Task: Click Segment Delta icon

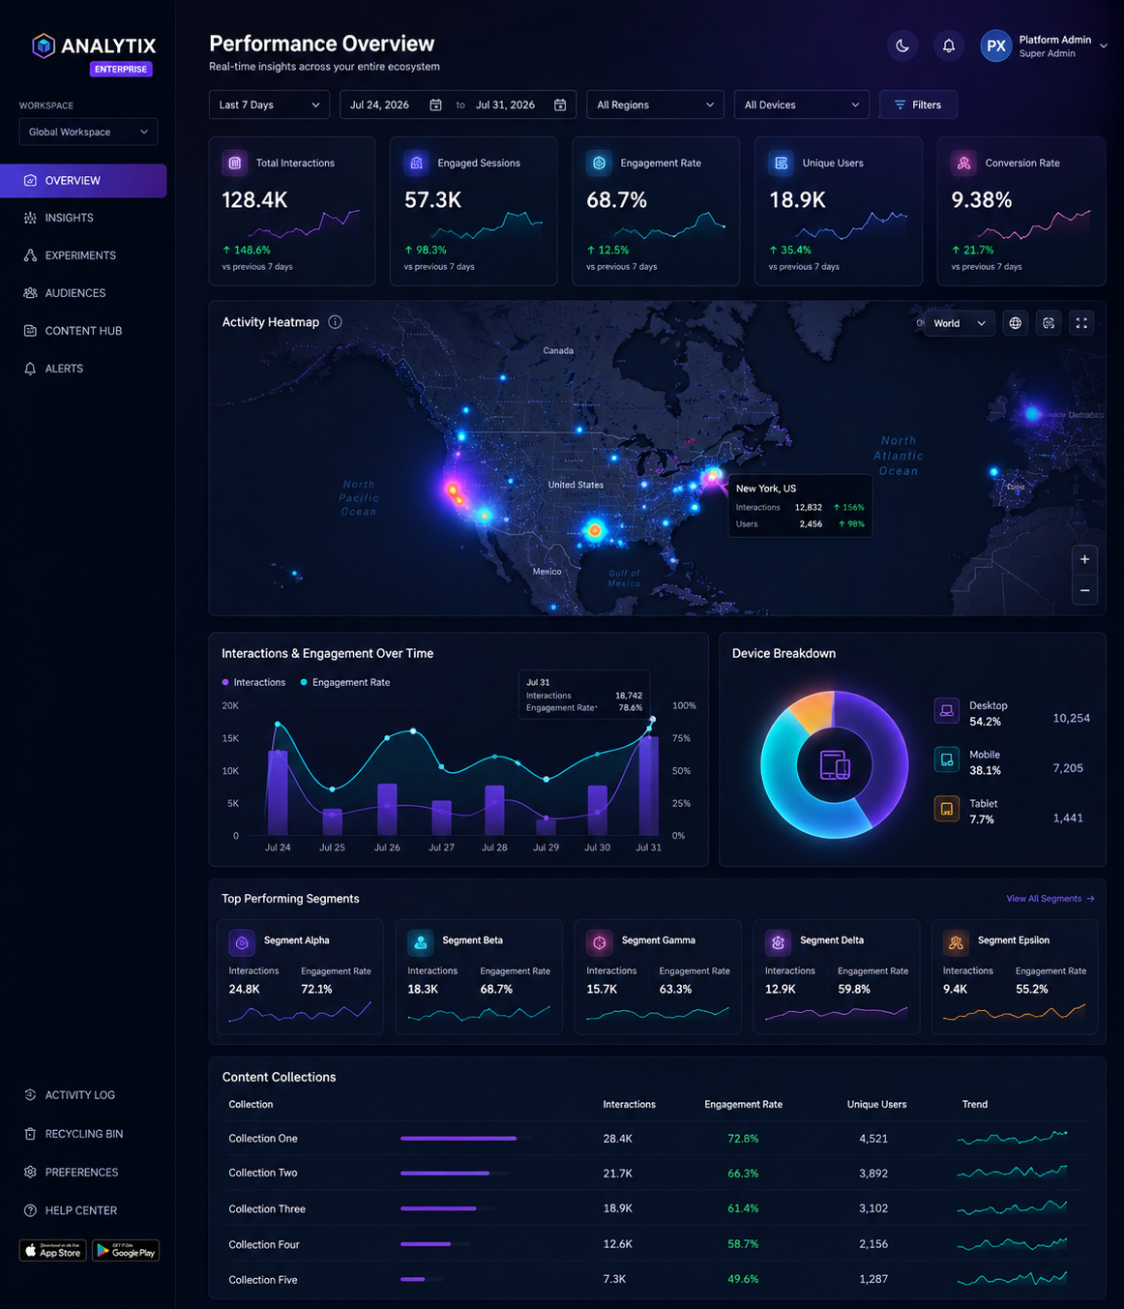Action: [x=778, y=942]
